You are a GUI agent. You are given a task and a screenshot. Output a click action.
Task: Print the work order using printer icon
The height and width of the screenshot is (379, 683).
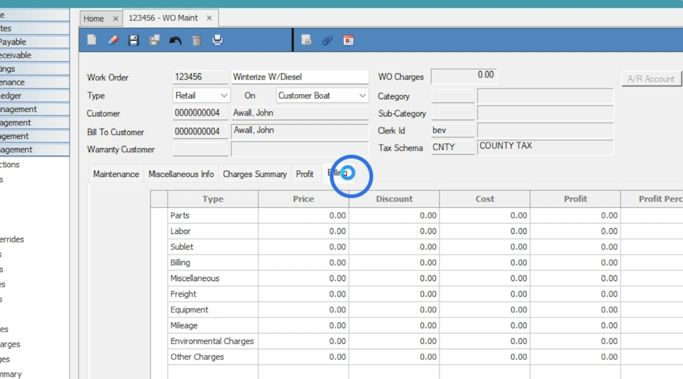point(217,40)
